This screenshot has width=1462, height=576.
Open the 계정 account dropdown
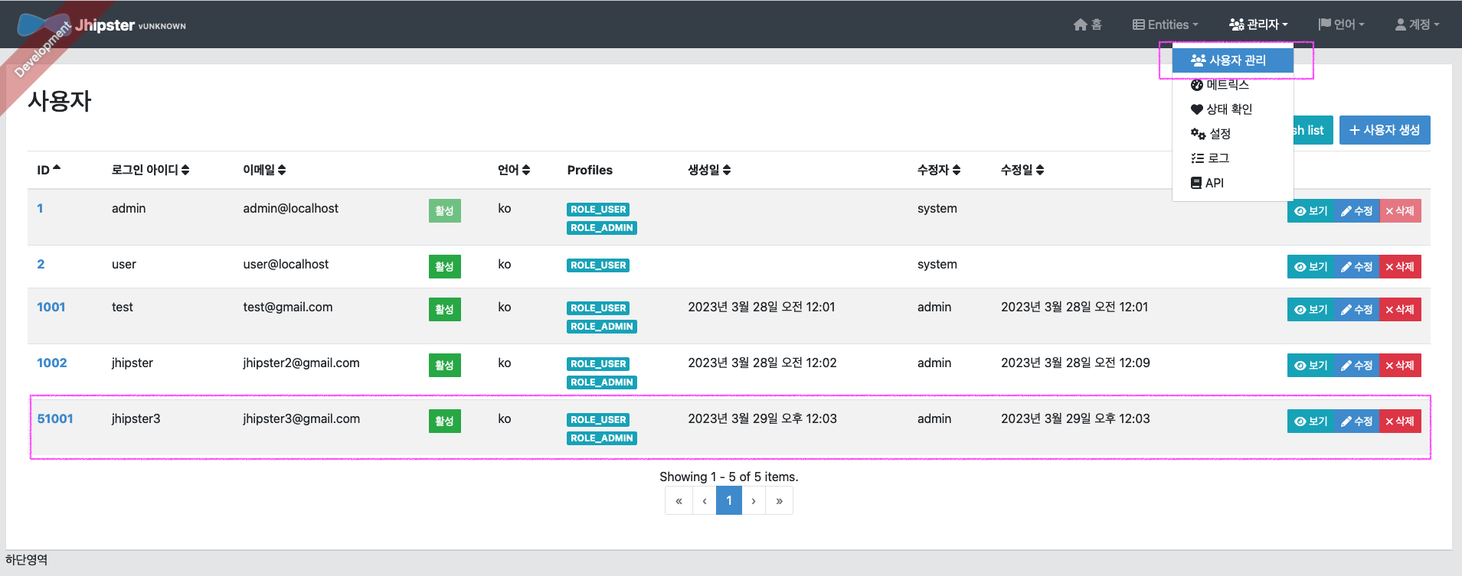[1417, 24]
